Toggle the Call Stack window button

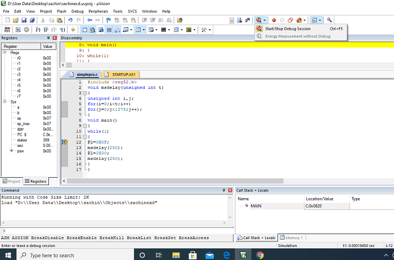coord(117,30)
